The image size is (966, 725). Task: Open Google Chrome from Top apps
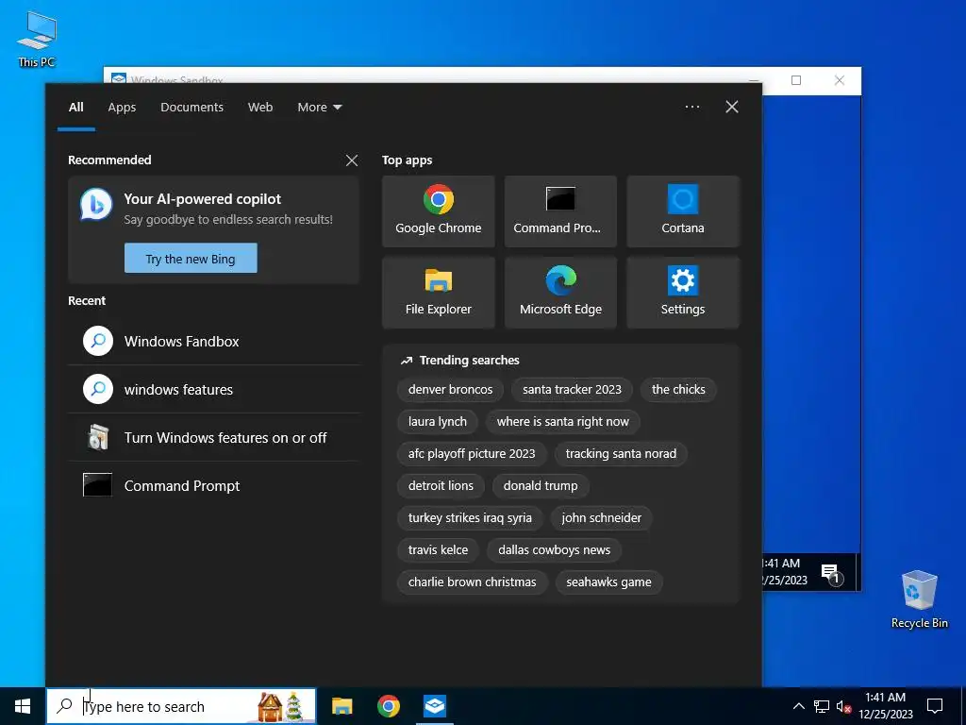tap(438, 211)
